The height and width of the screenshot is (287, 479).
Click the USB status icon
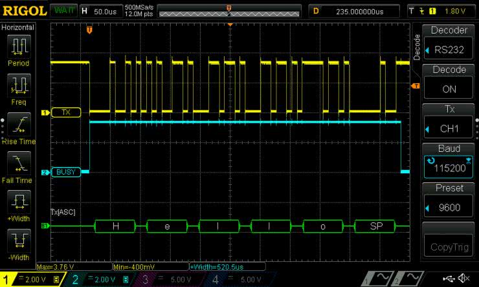tap(449, 279)
